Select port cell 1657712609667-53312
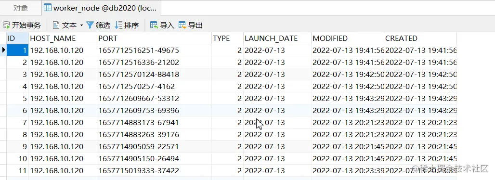Image resolution: width=495 pixels, height=180 pixels. point(155,98)
